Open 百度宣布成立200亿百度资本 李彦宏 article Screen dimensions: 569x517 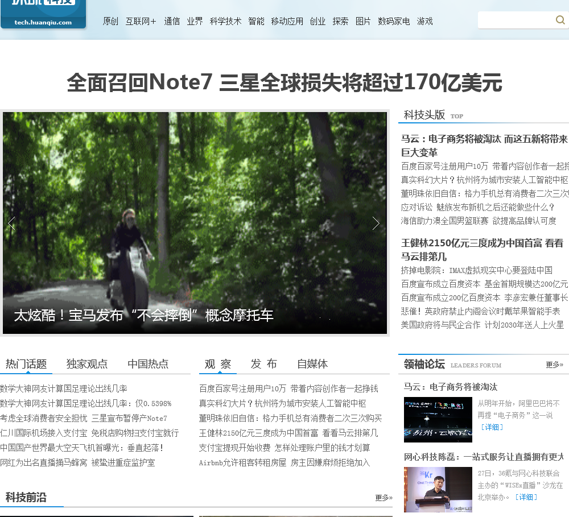484,297
